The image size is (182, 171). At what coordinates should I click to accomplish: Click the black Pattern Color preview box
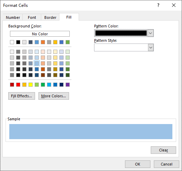[121, 33]
